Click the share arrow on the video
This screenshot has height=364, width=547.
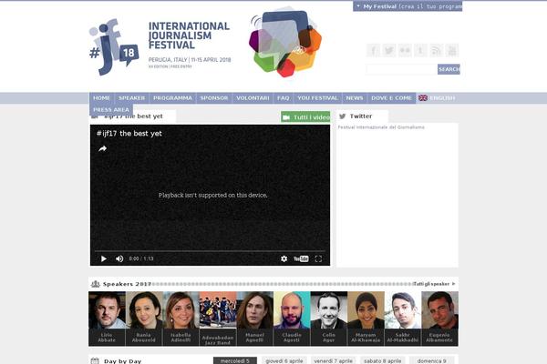[x=102, y=148]
